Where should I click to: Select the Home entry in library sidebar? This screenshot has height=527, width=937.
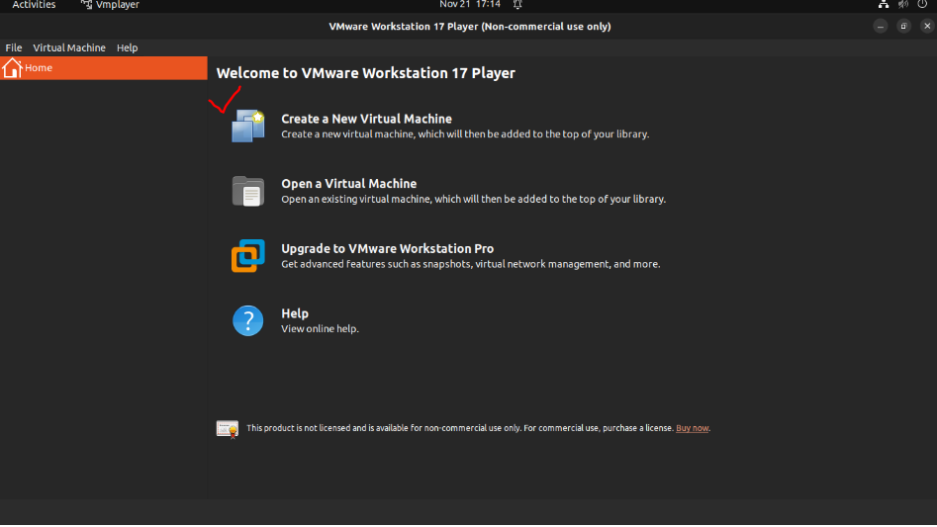(104, 68)
